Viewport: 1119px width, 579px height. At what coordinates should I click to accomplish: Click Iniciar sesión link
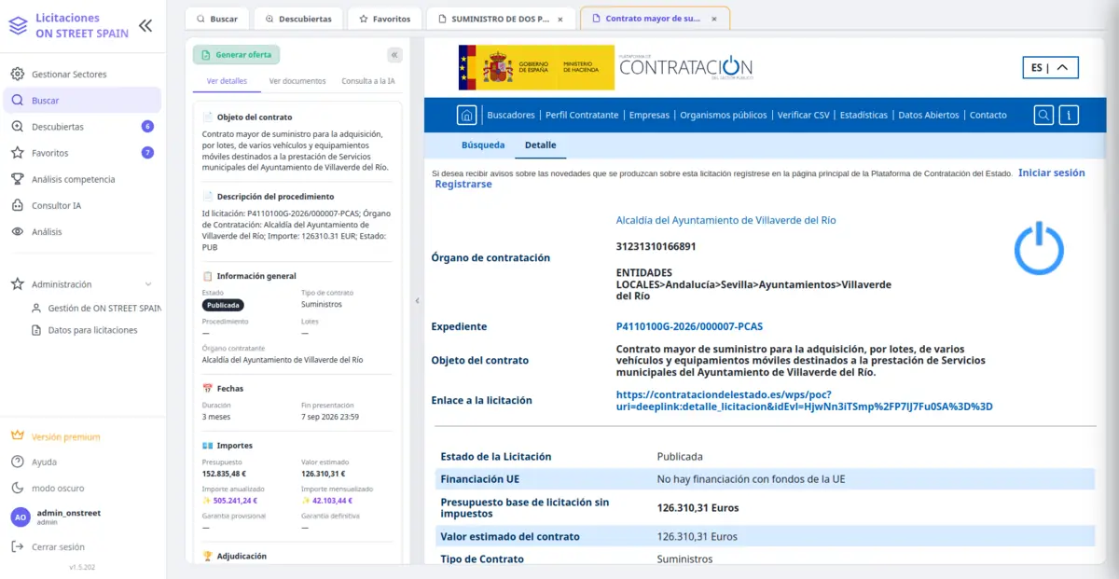pyautogui.click(x=1052, y=172)
